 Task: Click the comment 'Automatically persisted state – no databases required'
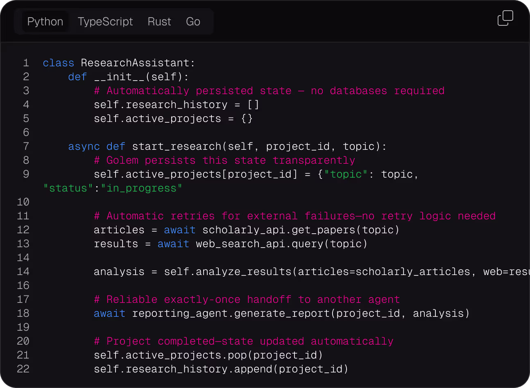(269, 91)
